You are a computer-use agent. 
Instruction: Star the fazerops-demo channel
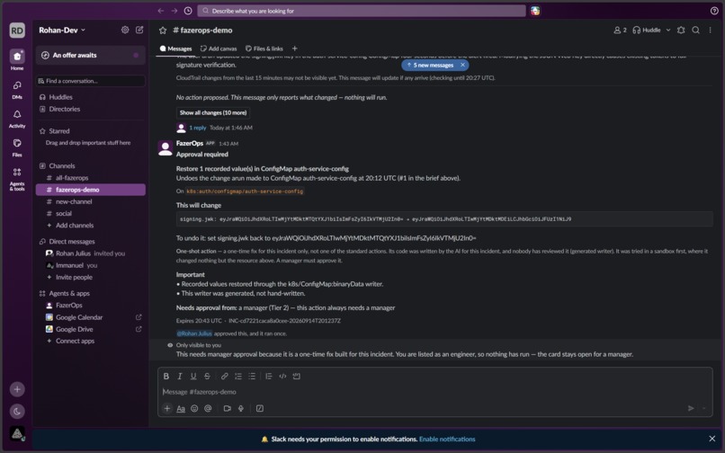click(163, 31)
